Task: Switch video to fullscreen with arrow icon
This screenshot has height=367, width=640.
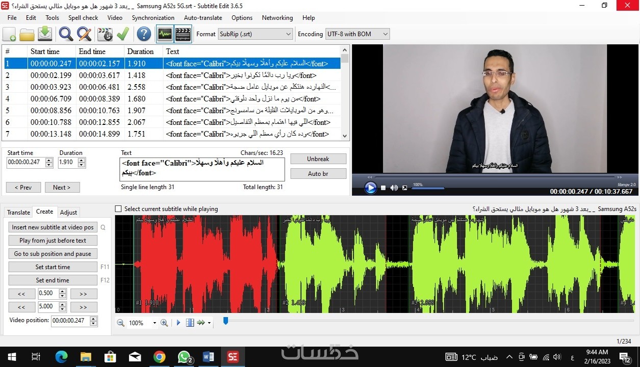Action: [405, 188]
